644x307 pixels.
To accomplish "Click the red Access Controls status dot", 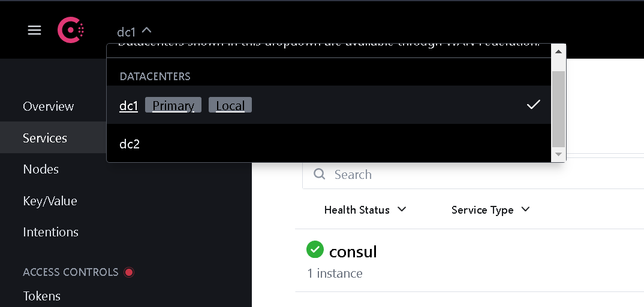I will pyautogui.click(x=128, y=272).
